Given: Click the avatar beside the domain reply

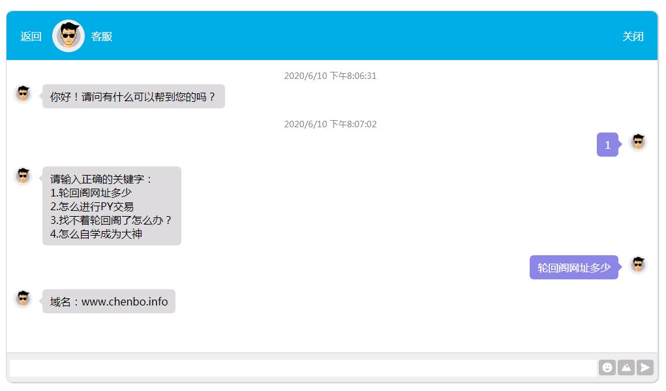Looking at the screenshot, I should coord(23,299).
